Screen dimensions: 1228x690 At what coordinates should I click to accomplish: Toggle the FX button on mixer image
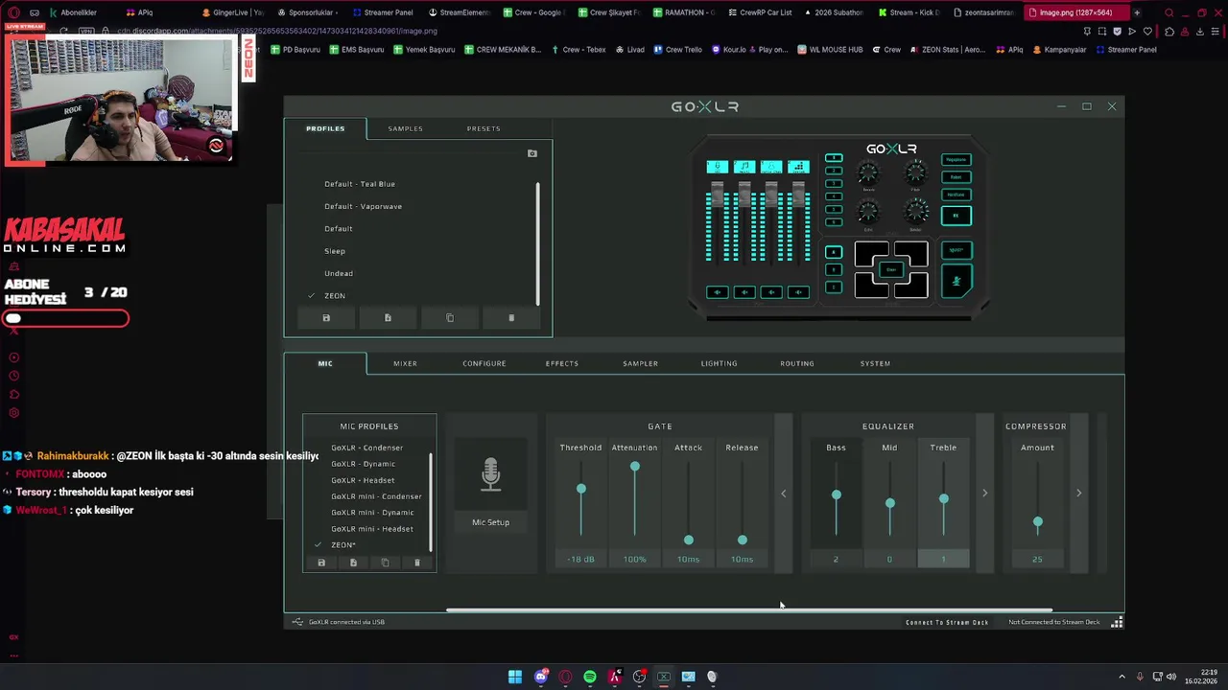point(956,216)
